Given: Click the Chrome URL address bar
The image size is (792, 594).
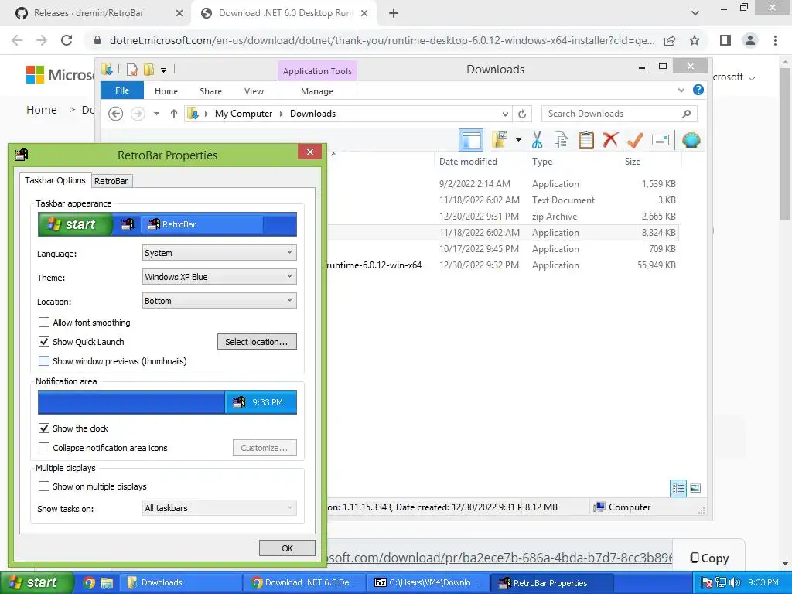Looking at the screenshot, I should (x=382, y=40).
